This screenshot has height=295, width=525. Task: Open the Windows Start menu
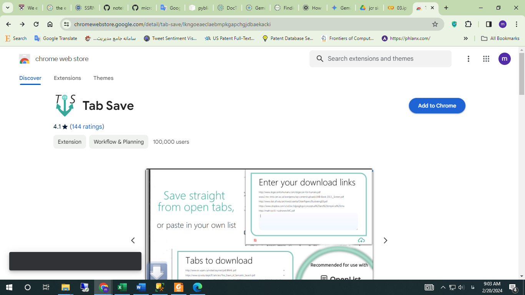coord(9,287)
